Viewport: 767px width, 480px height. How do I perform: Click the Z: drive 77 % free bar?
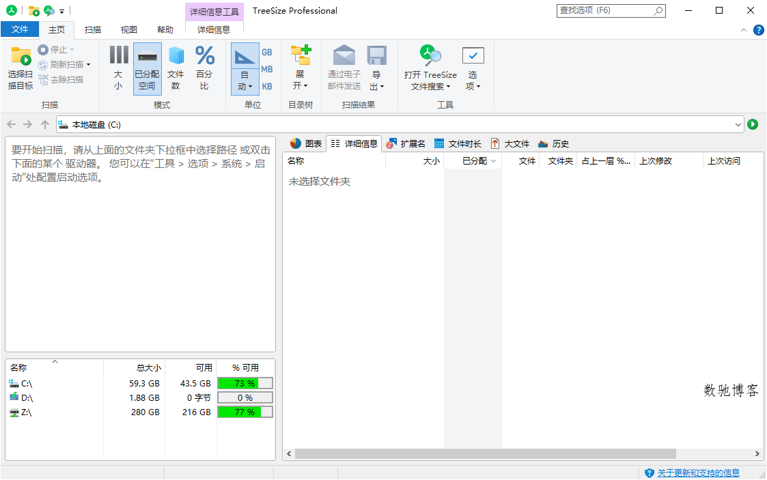245,412
